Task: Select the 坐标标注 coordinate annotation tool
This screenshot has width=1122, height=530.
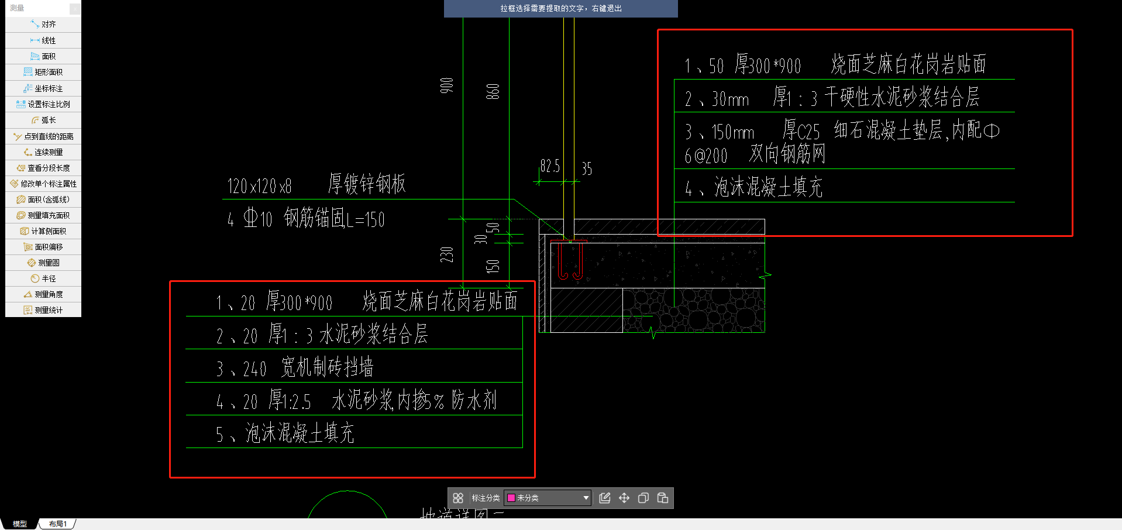Action: click(x=43, y=88)
